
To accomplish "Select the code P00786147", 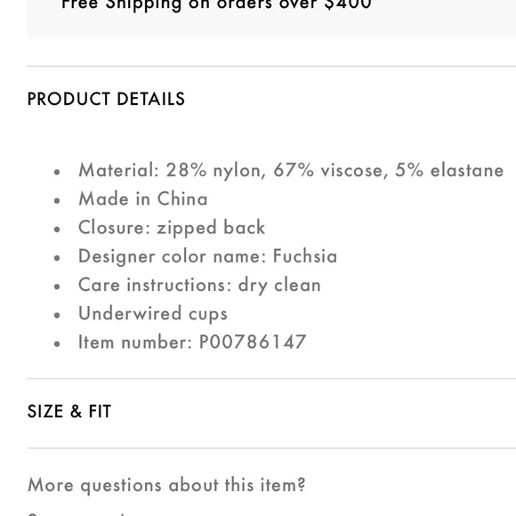I will [253, 342].
